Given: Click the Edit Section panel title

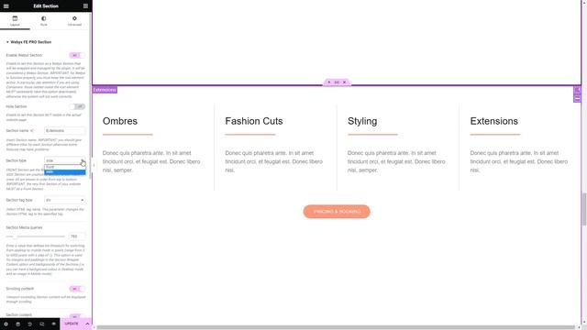Looking at the screenshot, I should coord(46,6).
